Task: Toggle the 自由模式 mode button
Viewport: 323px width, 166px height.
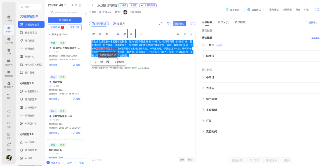Action: (179, 24)
